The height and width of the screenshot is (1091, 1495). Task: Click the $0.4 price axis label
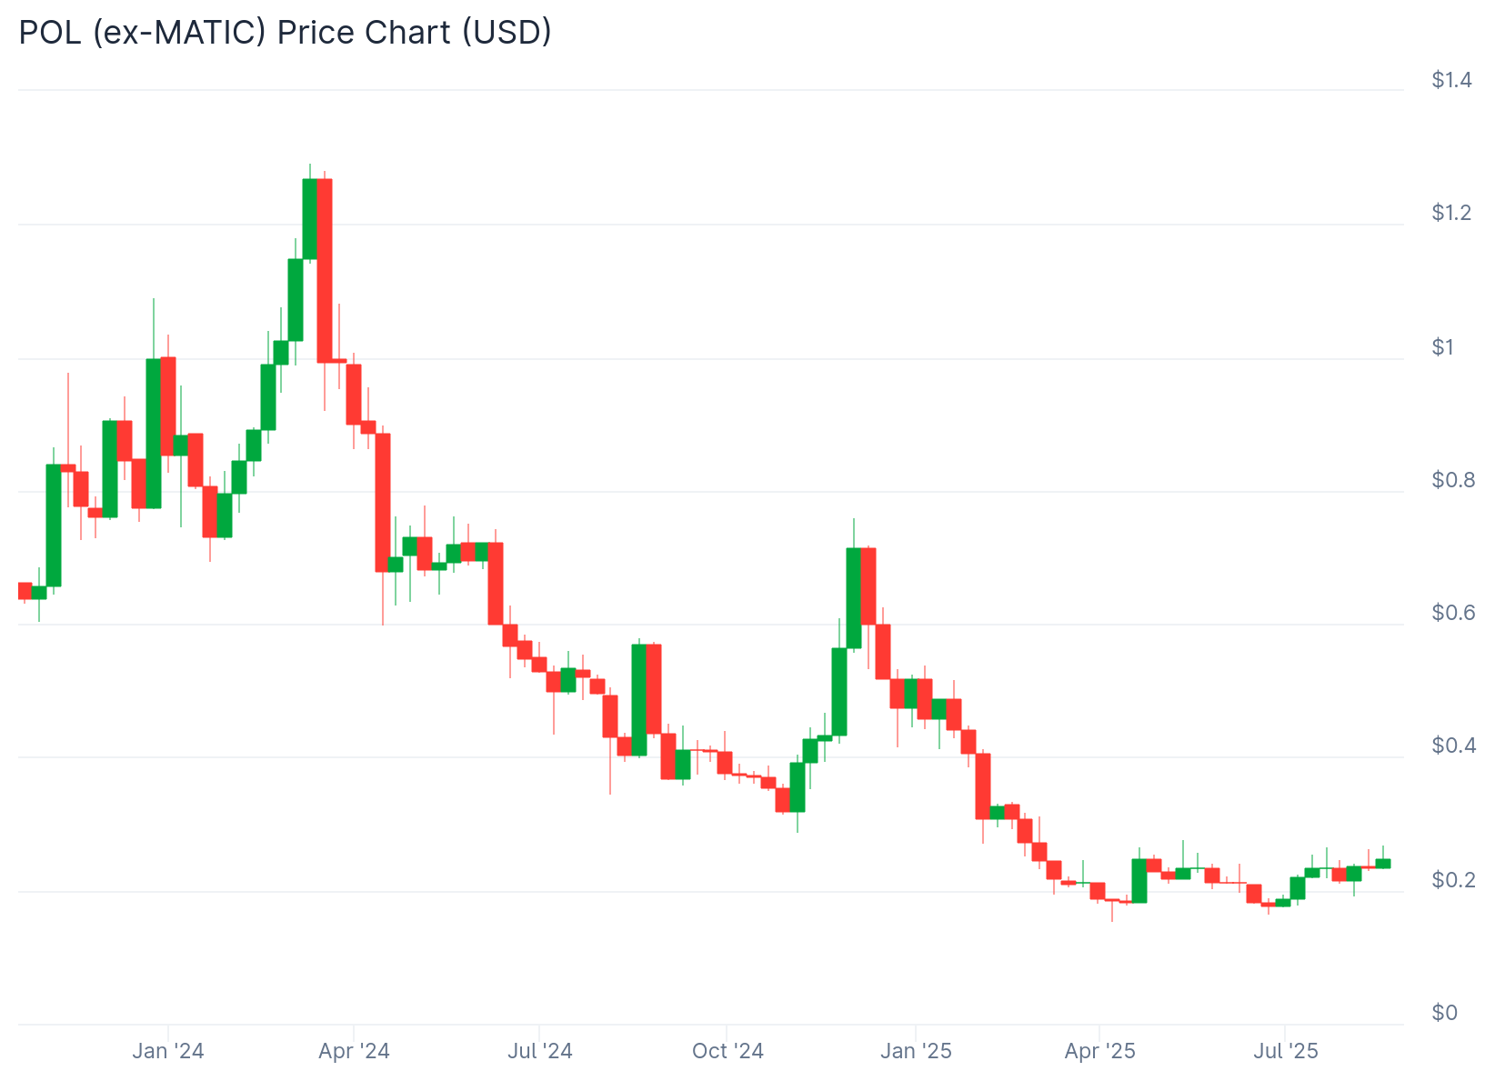click(x=1453, y=746)
